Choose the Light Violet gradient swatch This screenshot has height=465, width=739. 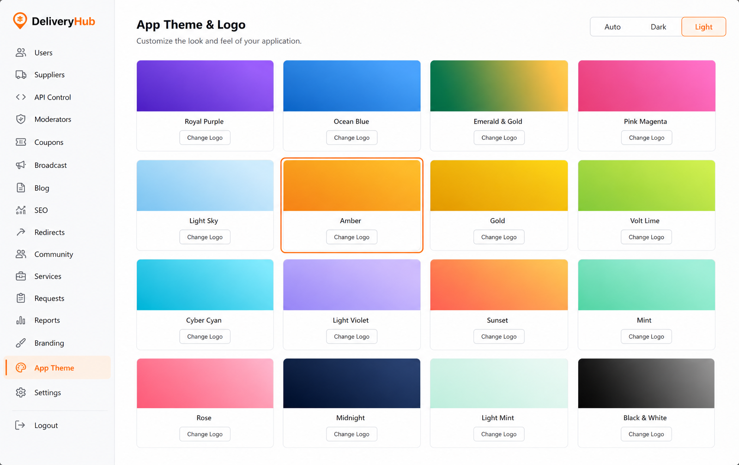tap(352, 285)
